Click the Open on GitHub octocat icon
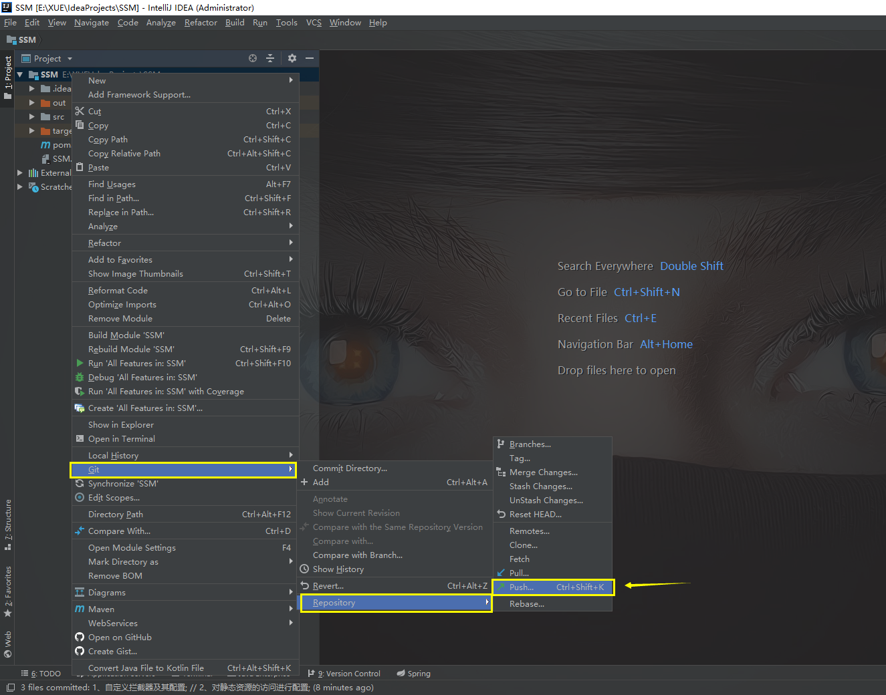The image size is (886, 695). click(80, 637)
